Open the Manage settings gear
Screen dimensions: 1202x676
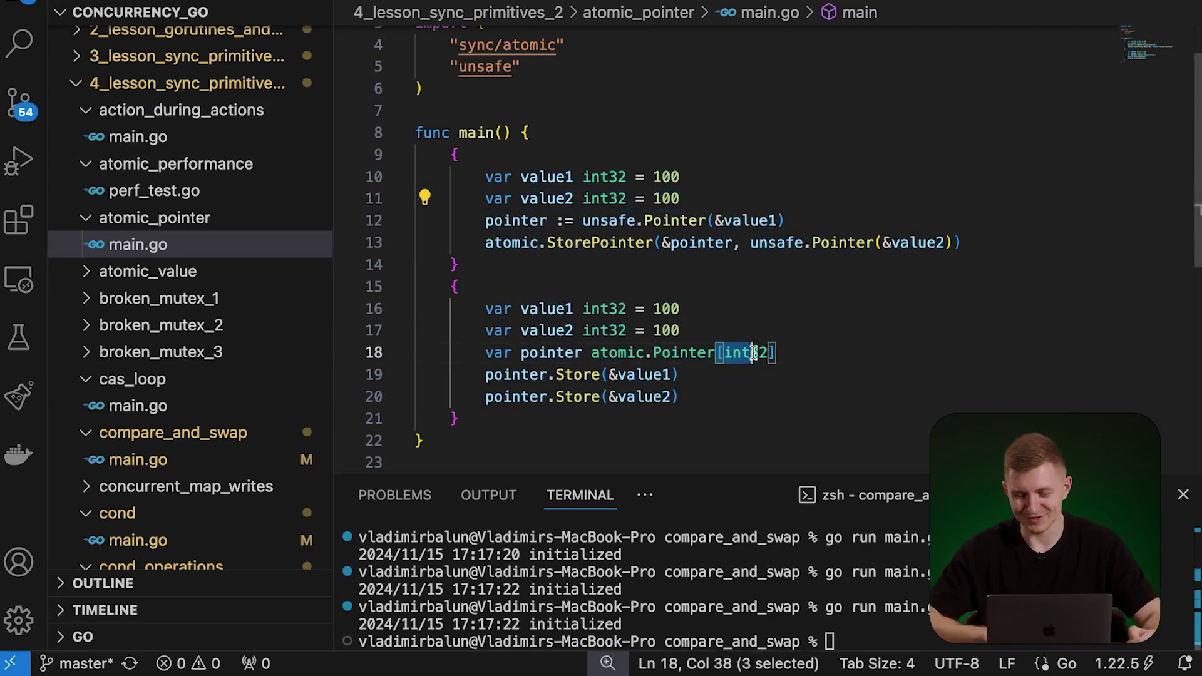click(x=19, y=620)
